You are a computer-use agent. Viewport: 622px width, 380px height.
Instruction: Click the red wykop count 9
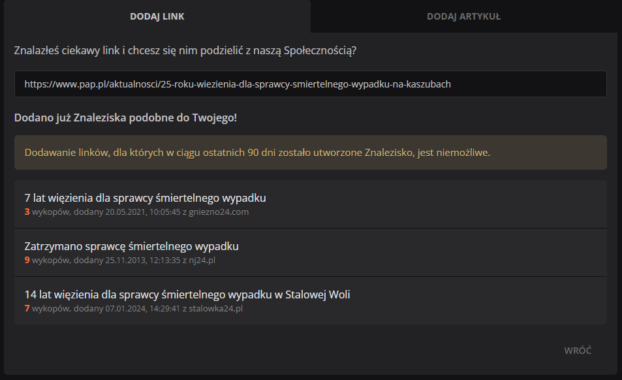(27, 261)
